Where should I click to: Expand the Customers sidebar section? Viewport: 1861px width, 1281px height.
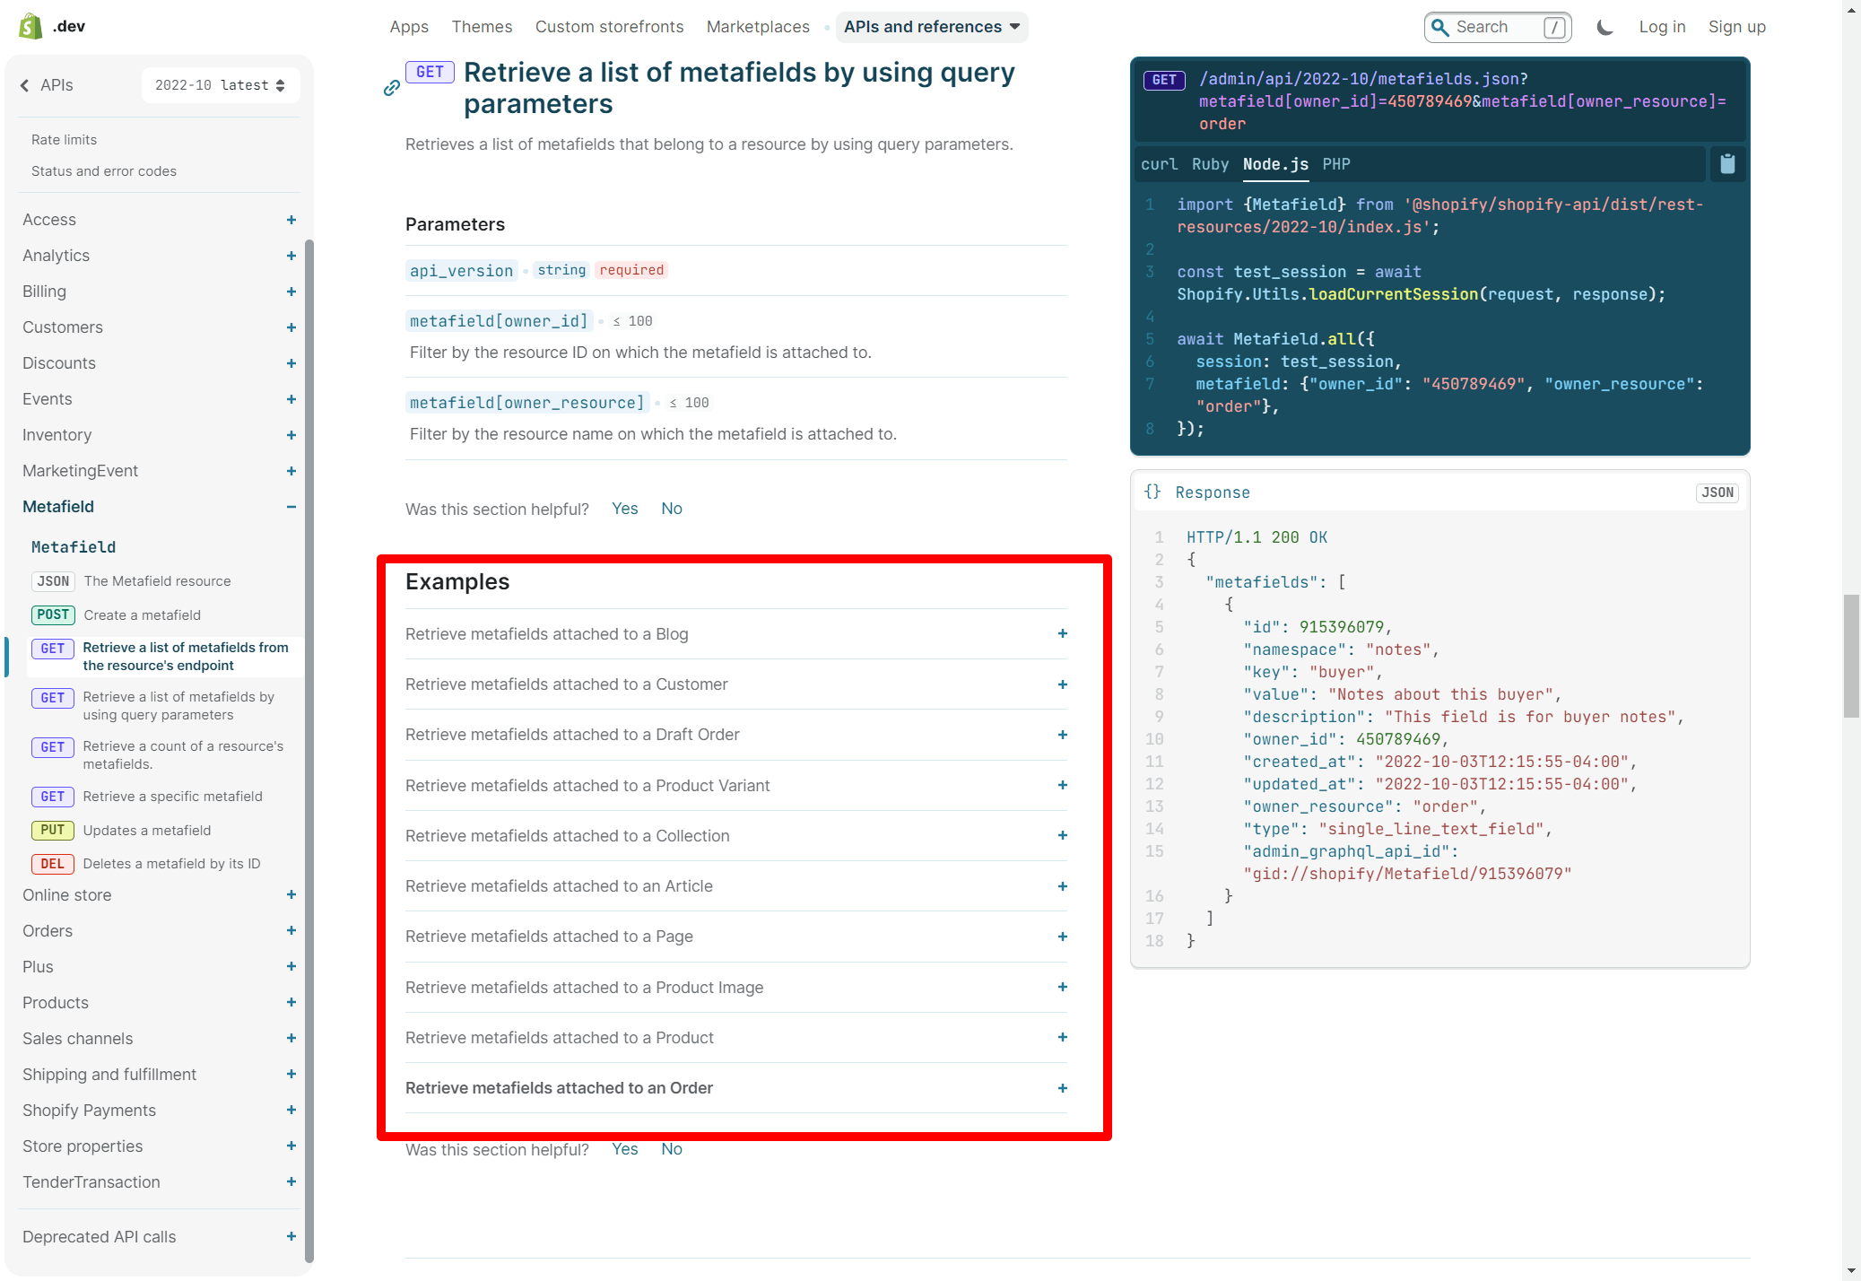tap(291, 327)
